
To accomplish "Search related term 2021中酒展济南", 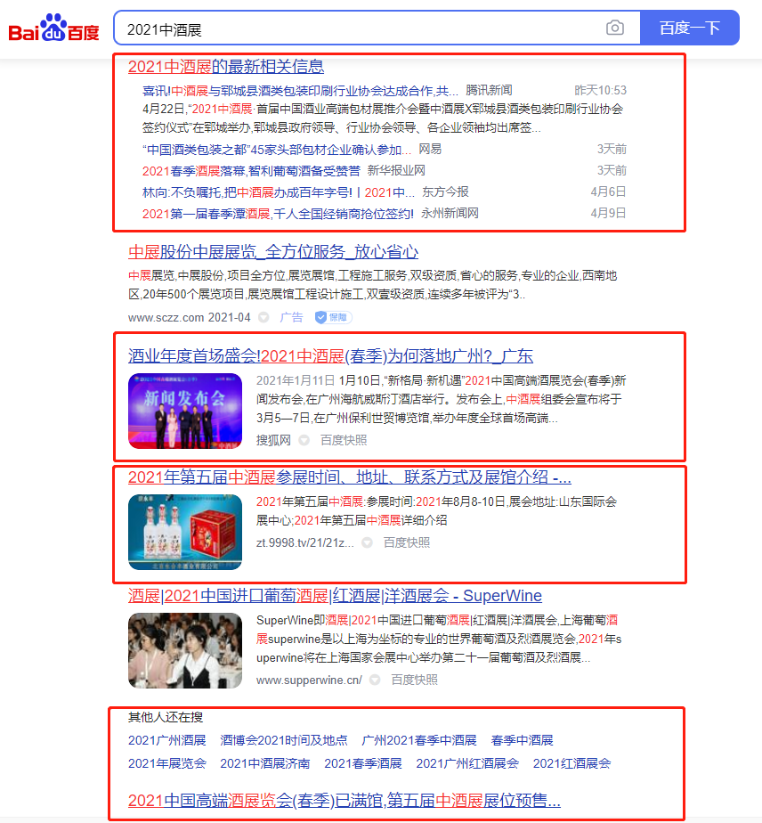I will (x=265, y=763).
